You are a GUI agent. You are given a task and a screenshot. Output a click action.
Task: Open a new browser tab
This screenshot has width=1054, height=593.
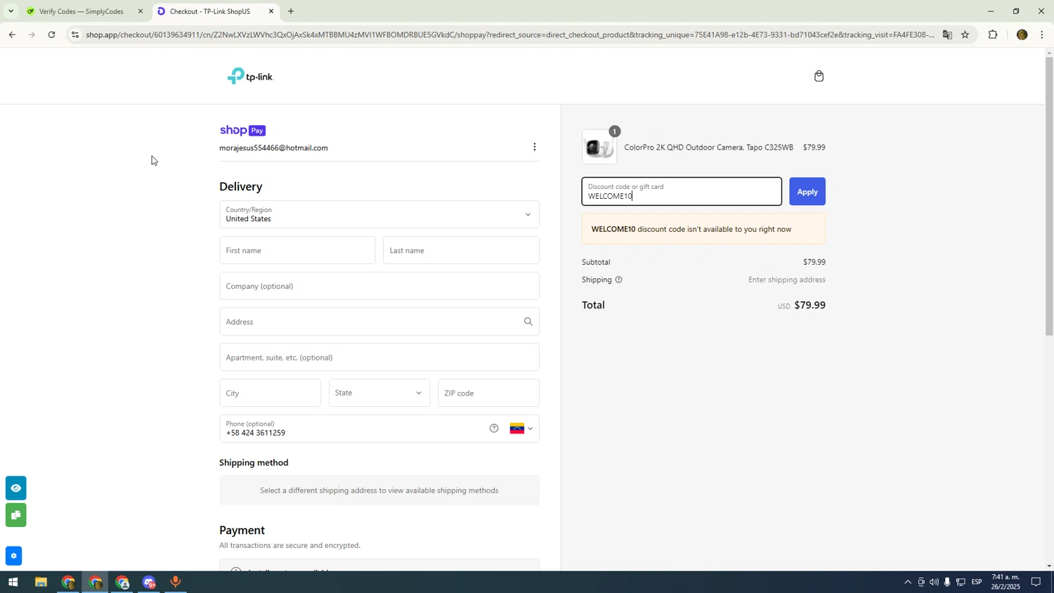coord(291,11)
